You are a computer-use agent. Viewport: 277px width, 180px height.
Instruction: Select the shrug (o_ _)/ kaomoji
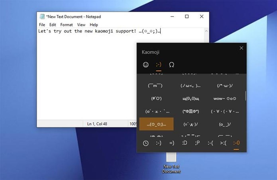pyautogui.click(x=225, y=124)
